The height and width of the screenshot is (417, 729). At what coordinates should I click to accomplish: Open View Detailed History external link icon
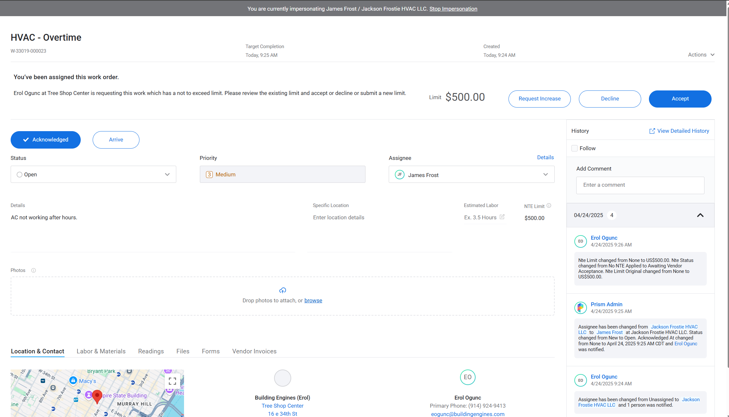pos(652,131)
